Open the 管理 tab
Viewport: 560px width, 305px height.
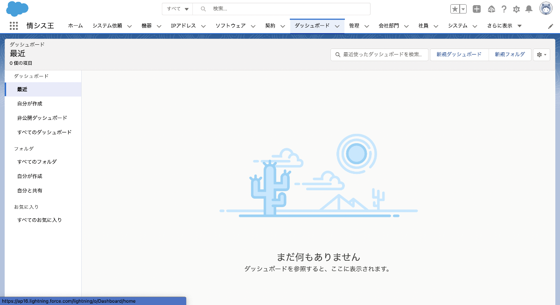354,26
